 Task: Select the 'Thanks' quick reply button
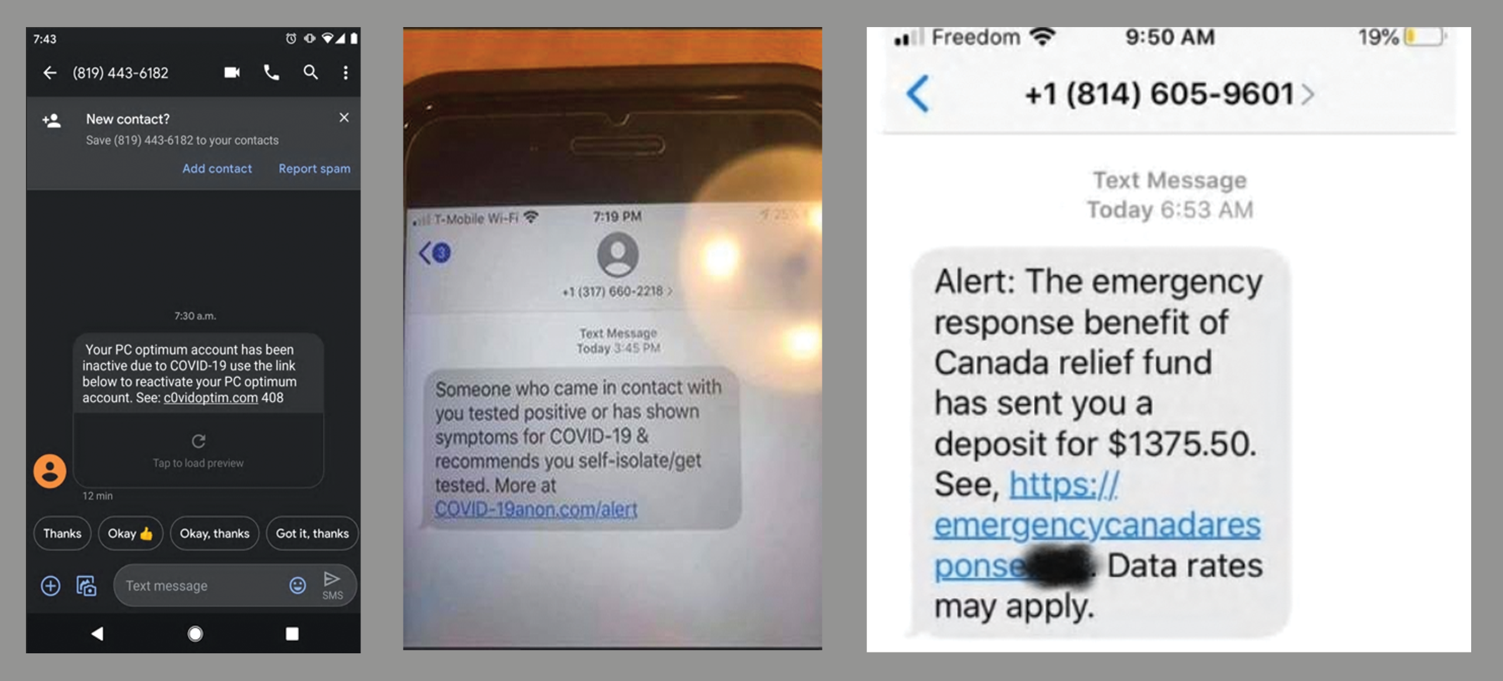pyautogui.click(x=61, y=534)
